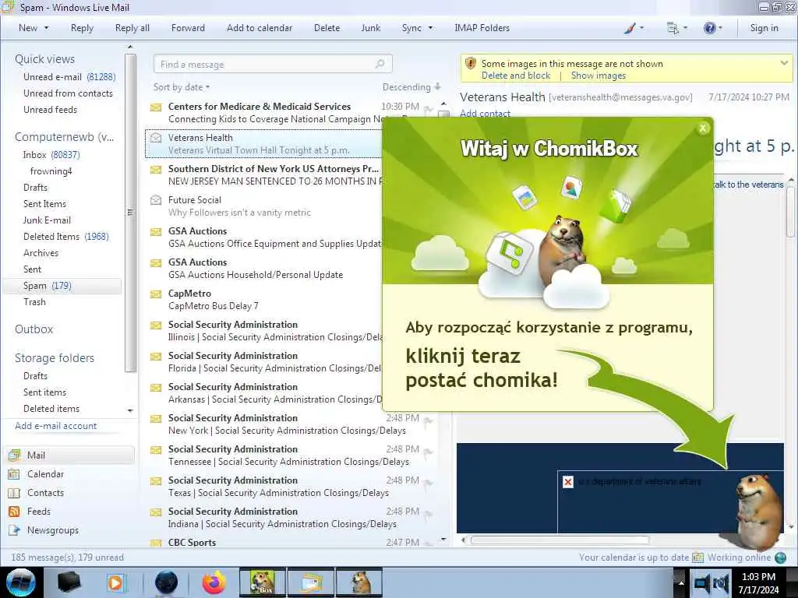Image resolution: width=798 pixels, height=598 pixels.
Task: Click the Working online globe icon
Action: 780,558
